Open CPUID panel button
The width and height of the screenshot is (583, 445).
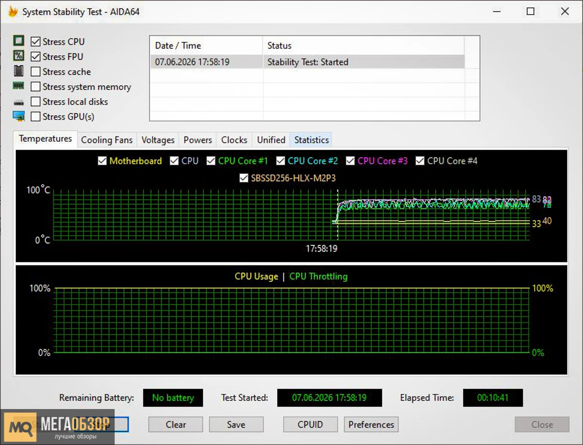click(310, 425)
